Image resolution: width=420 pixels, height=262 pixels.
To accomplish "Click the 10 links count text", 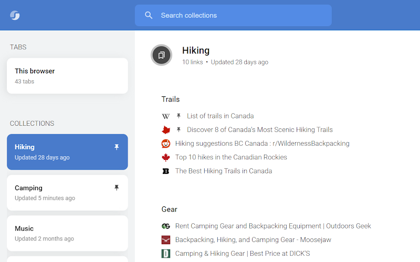I will coord(192,62).
